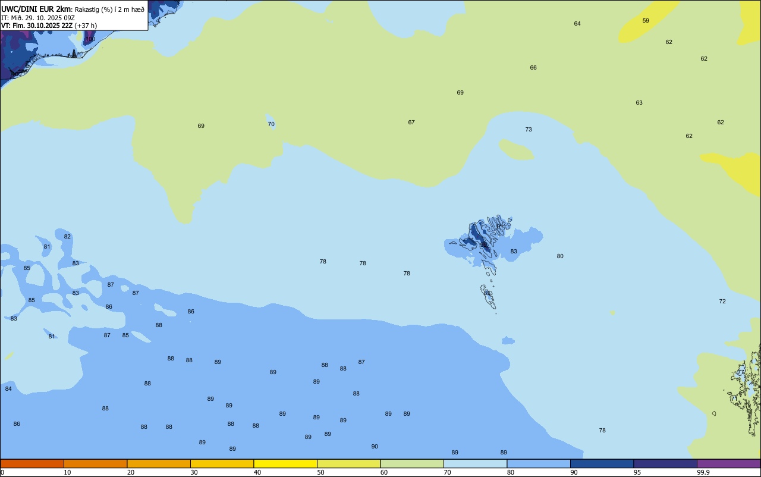Click the humidity value 82 on the map
Image resolution: width=761 pixels, height=477 pixels.
click(x=67, y=237)
